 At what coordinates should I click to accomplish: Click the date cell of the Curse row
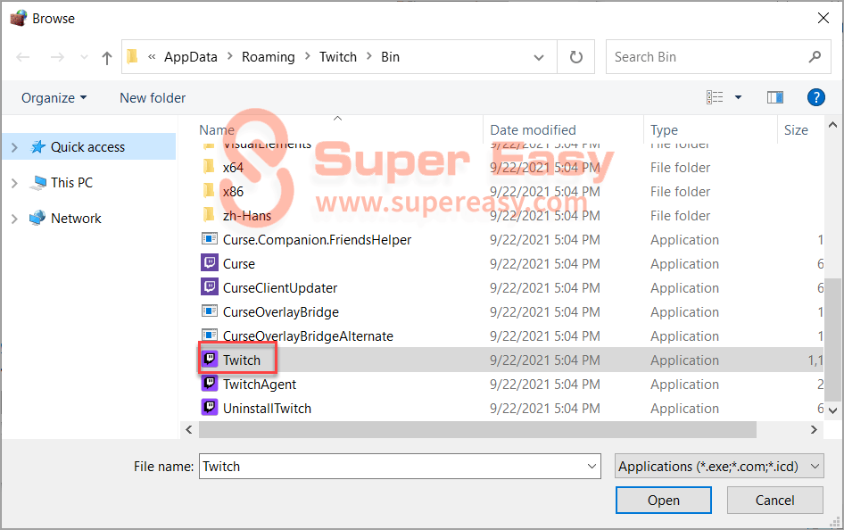click(545, 264)
